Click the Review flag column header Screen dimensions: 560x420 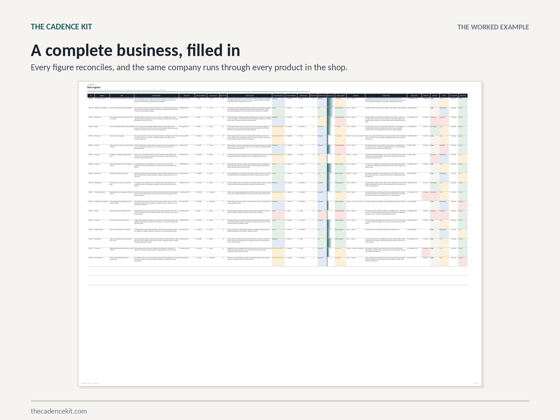tap(463, 95)
